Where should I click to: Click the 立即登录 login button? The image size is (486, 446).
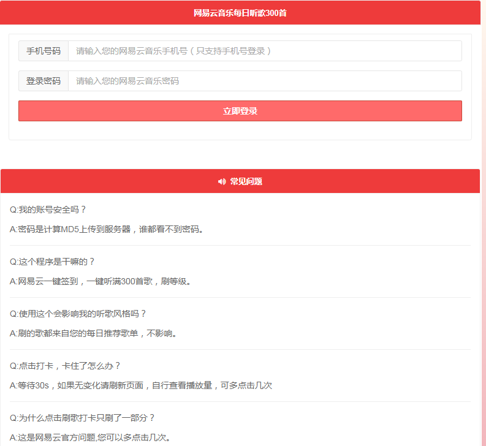pos(240,111)
